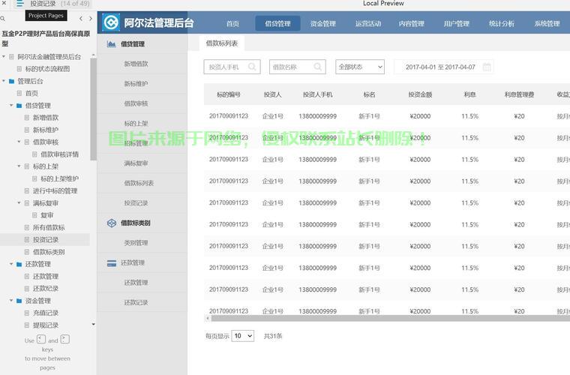This screenshot has width=570, height=375.
Task: Click the 借款名称 search input field
Action: coord(297,67)
